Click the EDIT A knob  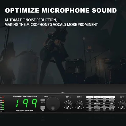coord(68,105)
